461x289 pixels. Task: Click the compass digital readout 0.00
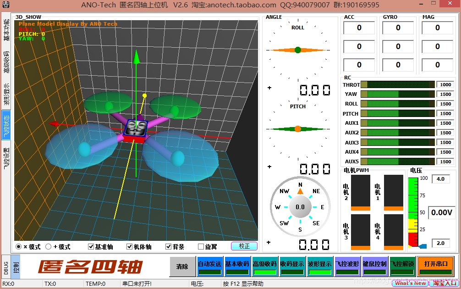tap(314, 245)
